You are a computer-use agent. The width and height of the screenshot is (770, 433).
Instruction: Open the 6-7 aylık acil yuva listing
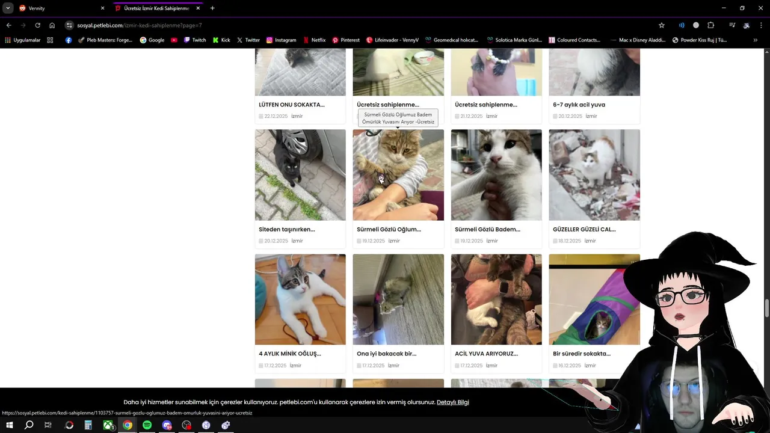coord(579,105)
